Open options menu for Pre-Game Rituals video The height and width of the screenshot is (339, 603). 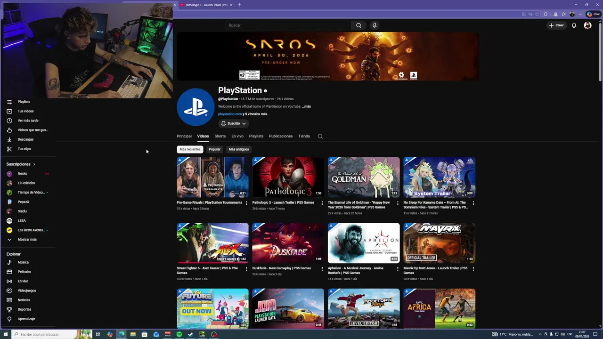click(x=246, y=203)
